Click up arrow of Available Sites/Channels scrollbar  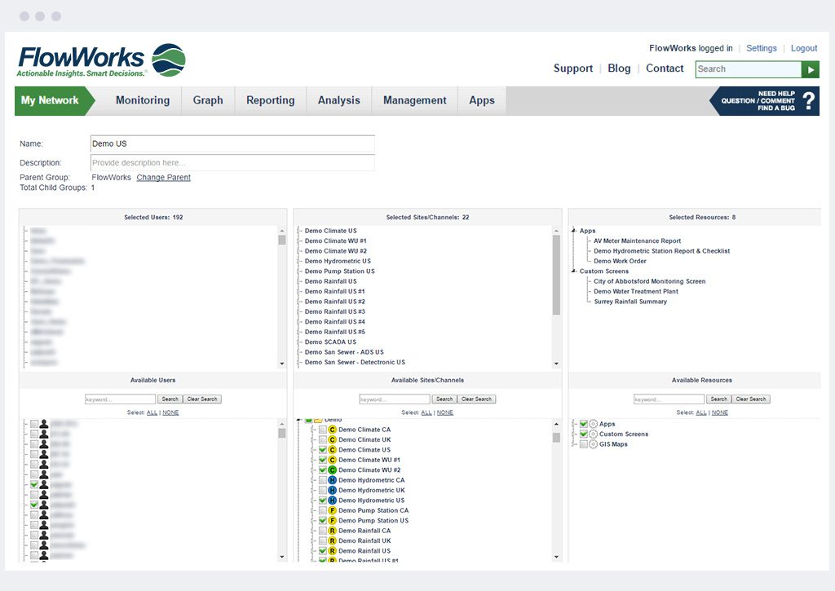point(556,425)
